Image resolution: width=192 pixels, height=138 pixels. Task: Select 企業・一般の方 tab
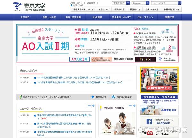[x=152, y=9]
